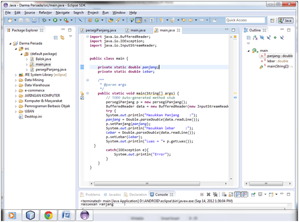Click the Link with Editor icon
The height and width of the screenshot is (222, 299).
point(62,37)
